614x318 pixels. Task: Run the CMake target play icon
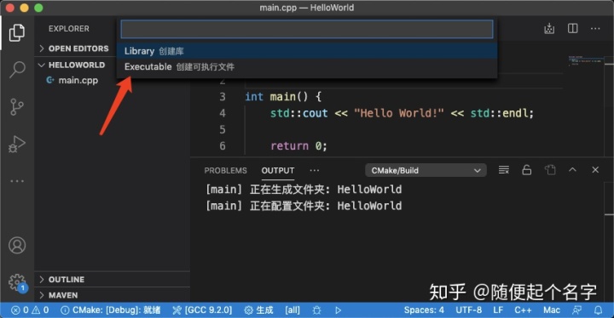pyautogui.click(x=338, y=310)
